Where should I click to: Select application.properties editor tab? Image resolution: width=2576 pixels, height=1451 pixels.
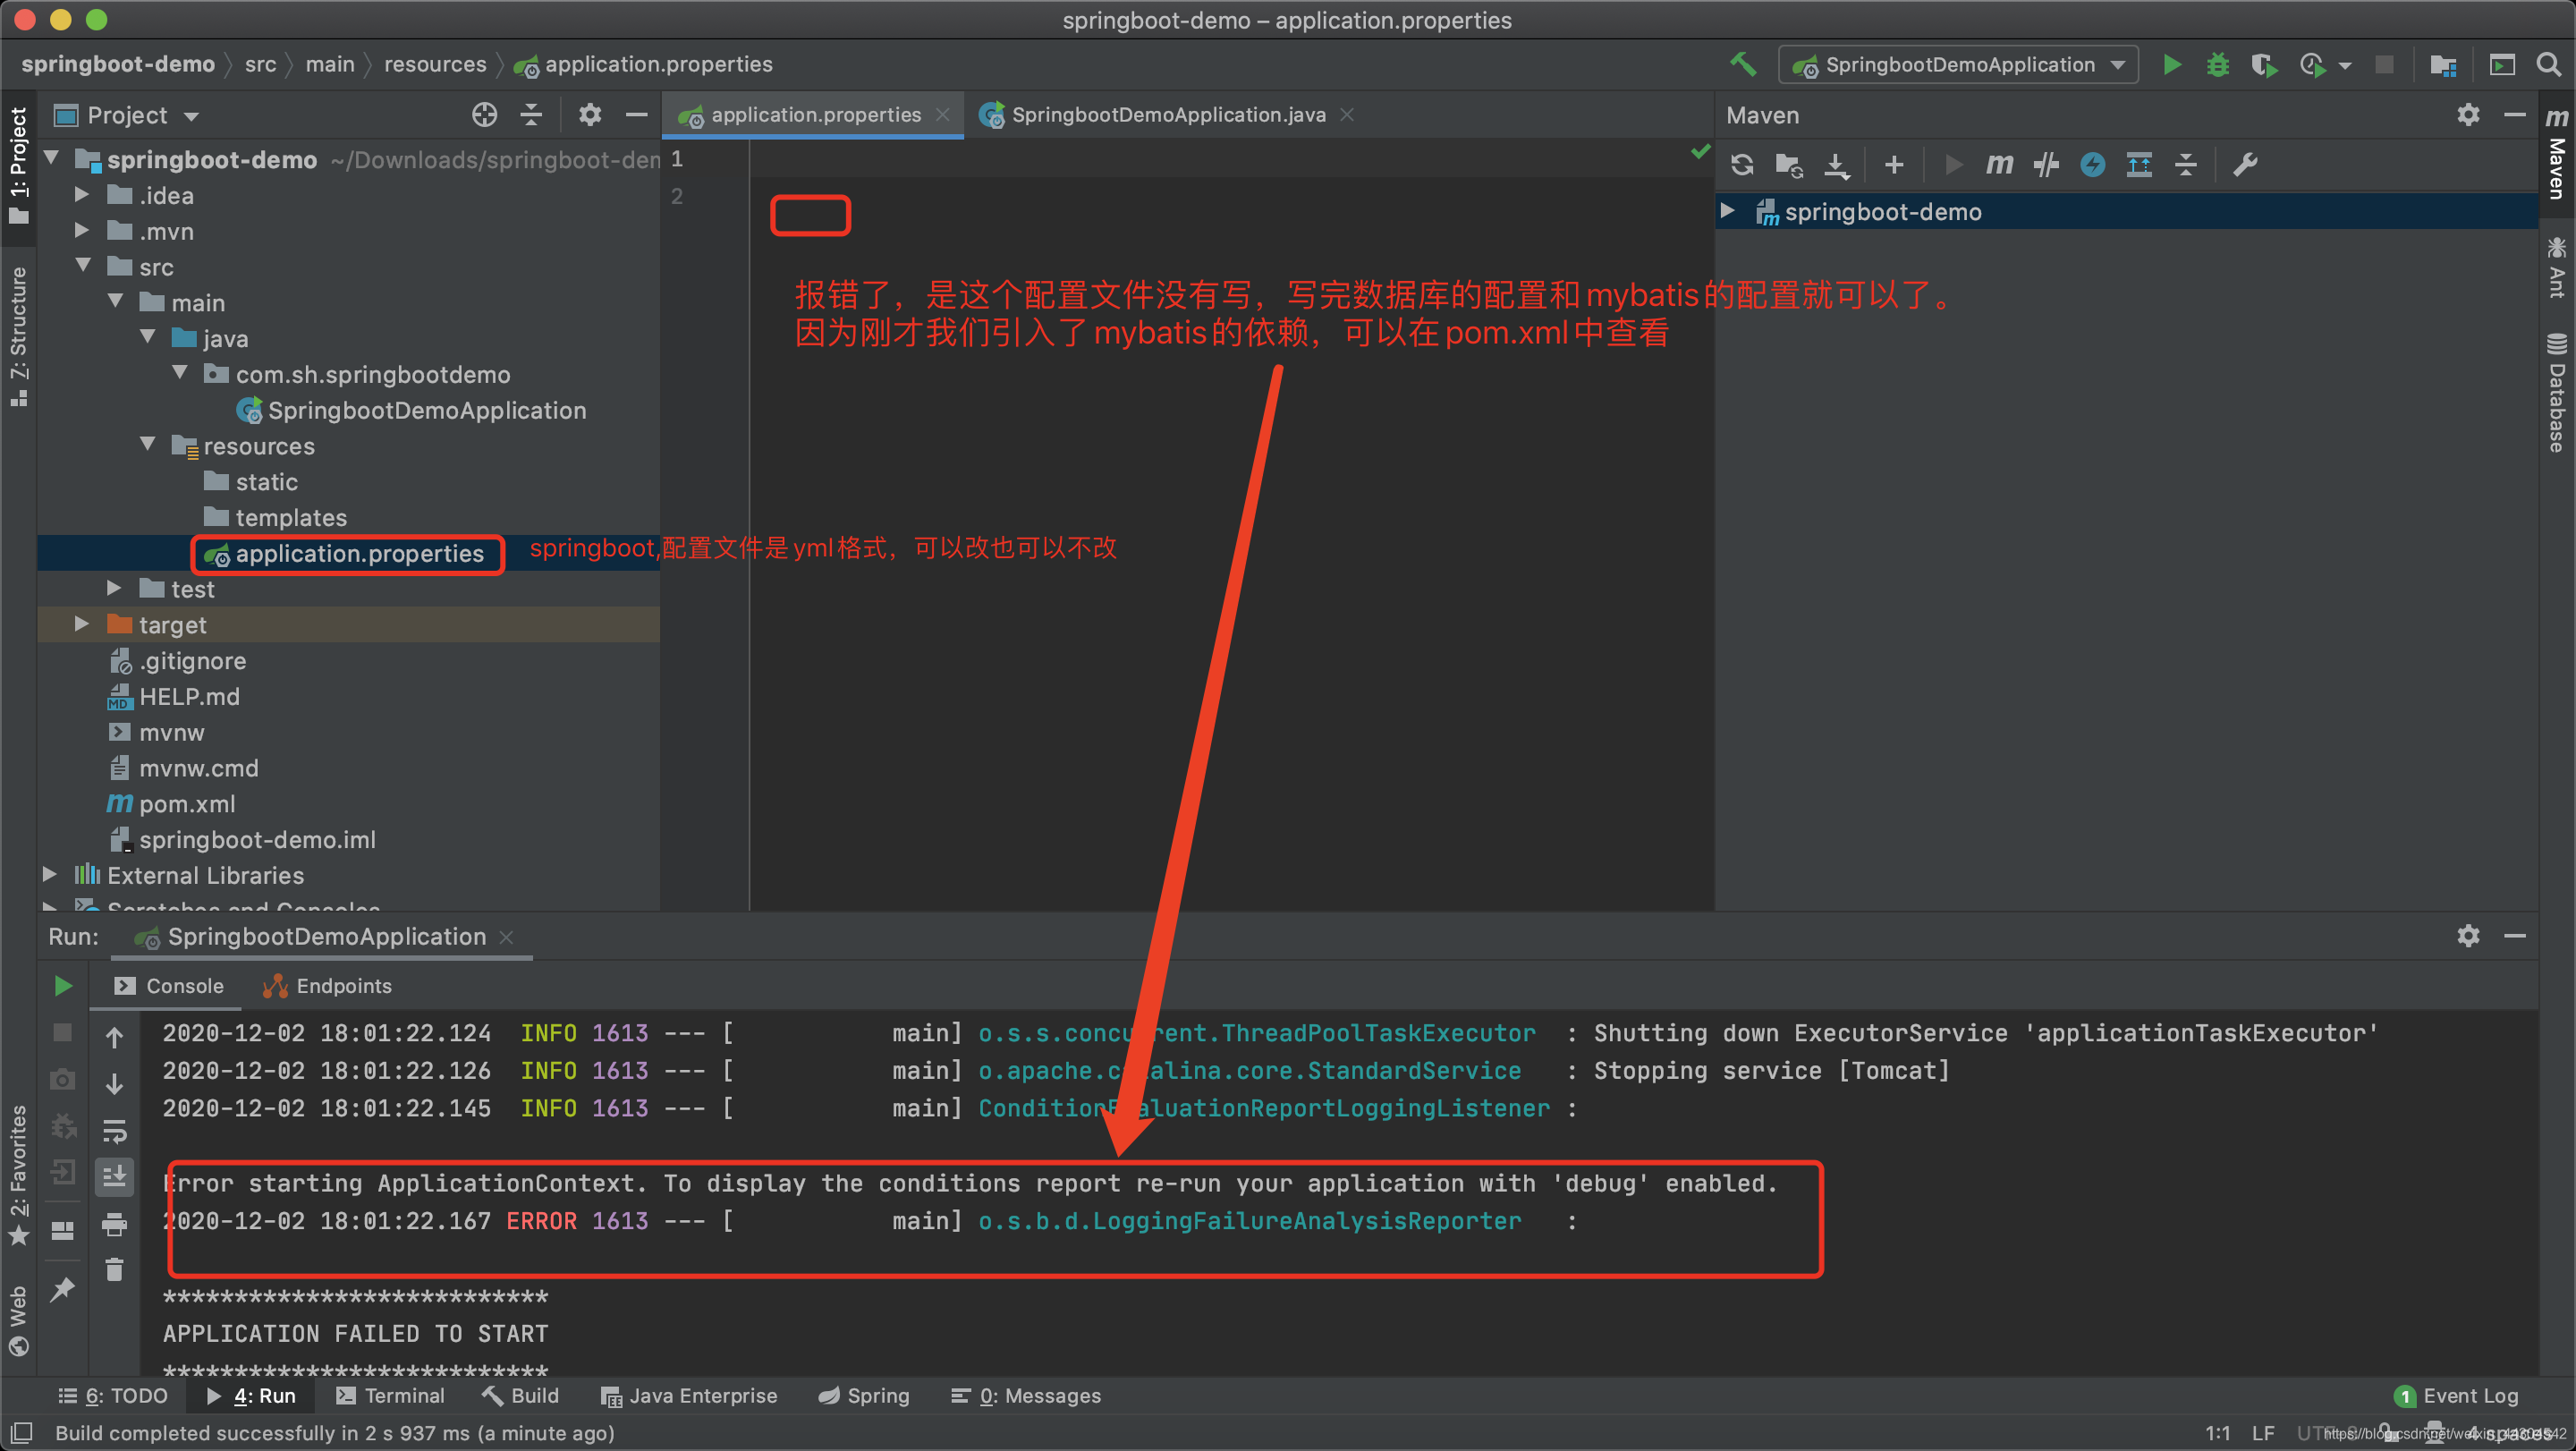(x=815, y=115)
